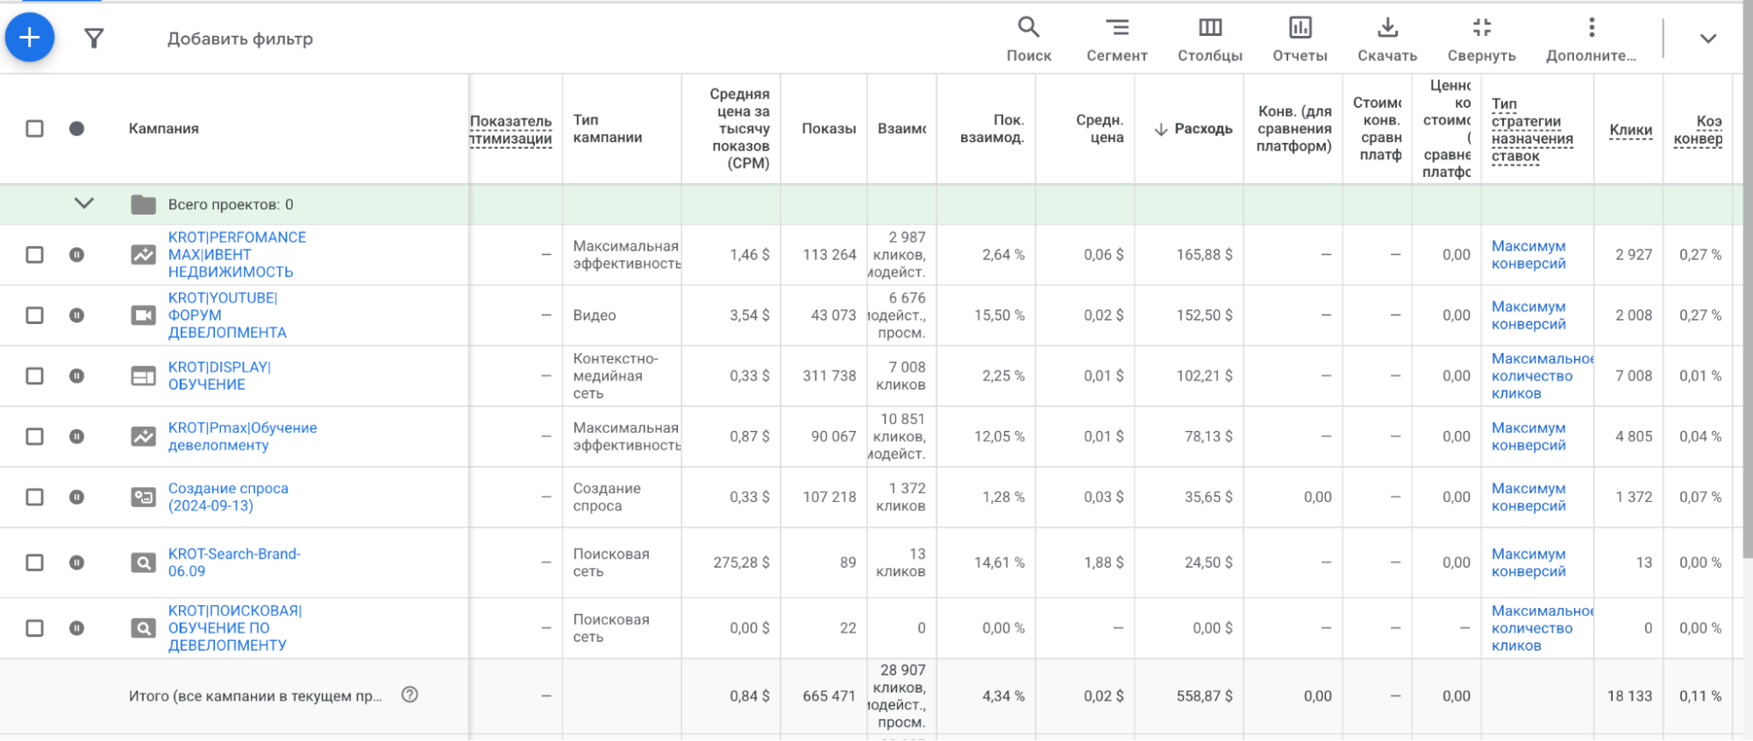The width and height of the screenshot is (1753, 741).
Task: Click the funnel filter icon
Action: coord(94,39)
